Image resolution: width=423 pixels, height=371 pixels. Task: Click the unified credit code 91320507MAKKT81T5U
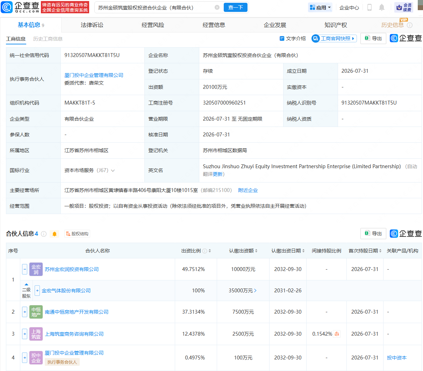click(92, 55)
